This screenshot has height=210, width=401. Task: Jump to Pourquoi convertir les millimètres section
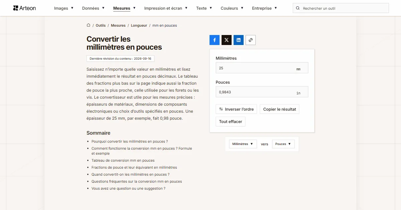pyautogui.click(x=130, y=141)
